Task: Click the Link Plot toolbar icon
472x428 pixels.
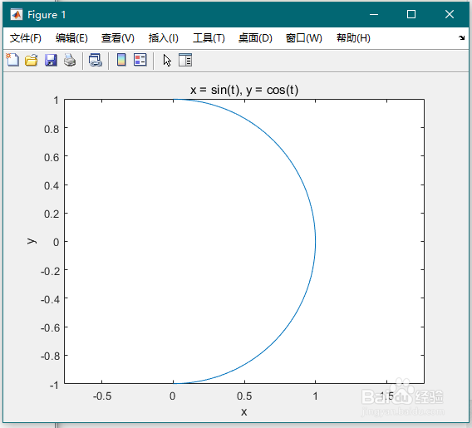Action: click(x=96, y=60)
